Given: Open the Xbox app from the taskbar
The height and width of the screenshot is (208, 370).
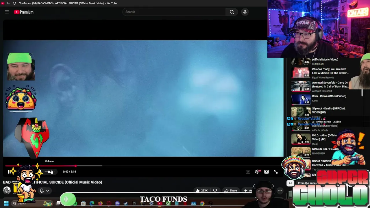Looking at the screenshot, I should tap(168, 204).
